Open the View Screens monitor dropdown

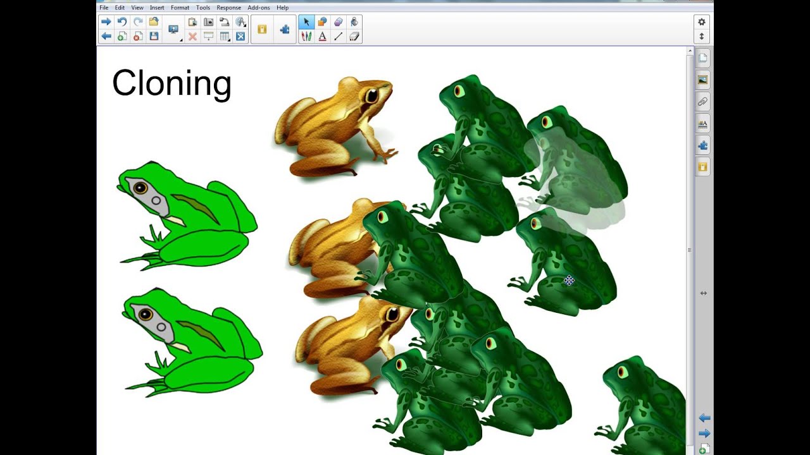[173, 30]
